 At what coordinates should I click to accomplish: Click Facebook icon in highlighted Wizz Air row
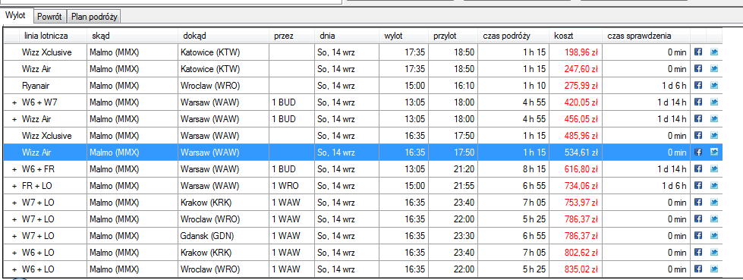697,153
